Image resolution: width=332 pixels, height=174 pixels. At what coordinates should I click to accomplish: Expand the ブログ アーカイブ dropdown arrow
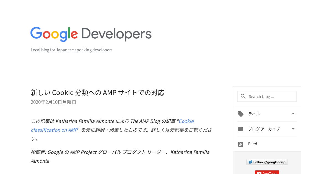[293, 129]
